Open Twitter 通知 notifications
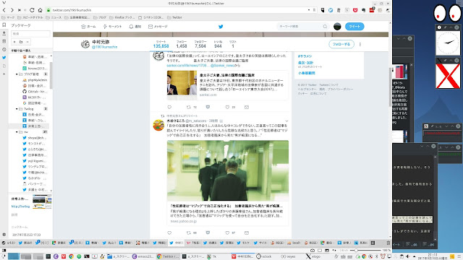This screenshot has height=260, width=463. (135, 27)
